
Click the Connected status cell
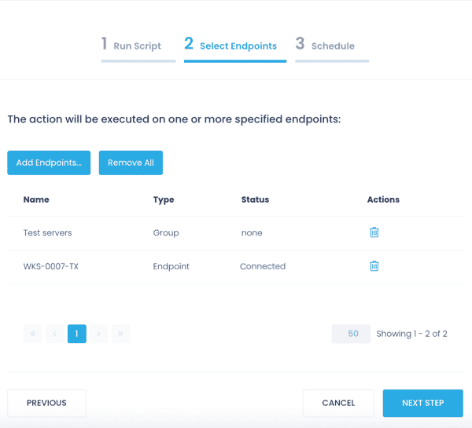(263, 266)
